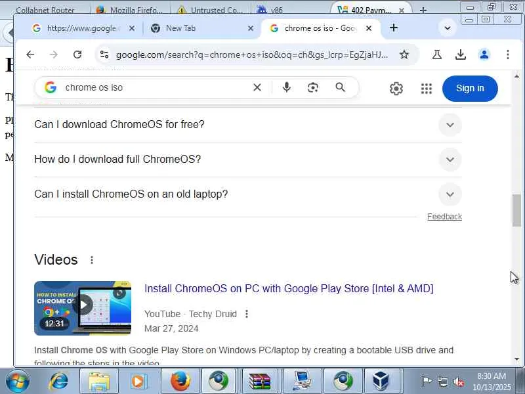Open a new Chrome tab with plus
The width and height of the screenshot is (525, 394).
click(x=394, y=28)
